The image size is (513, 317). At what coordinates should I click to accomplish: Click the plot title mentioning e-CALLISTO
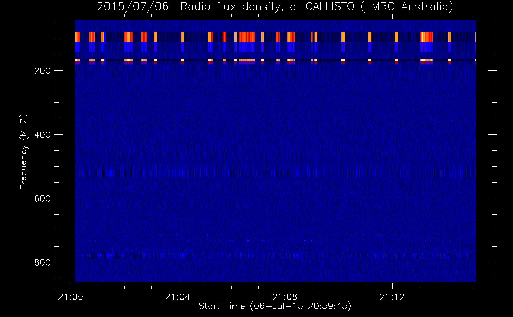(275, 7)
